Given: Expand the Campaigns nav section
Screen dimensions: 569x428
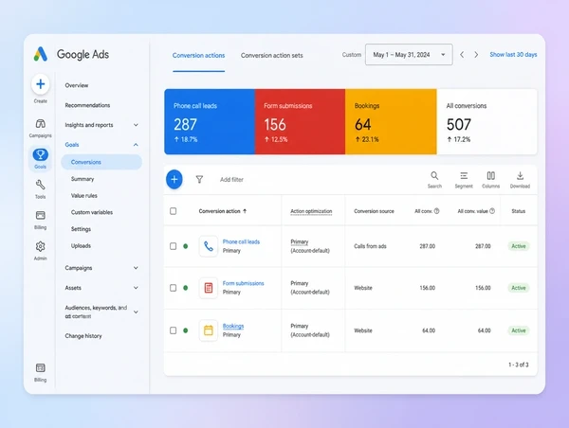Looking at the screenshot, I should click(x=136, y=268).
